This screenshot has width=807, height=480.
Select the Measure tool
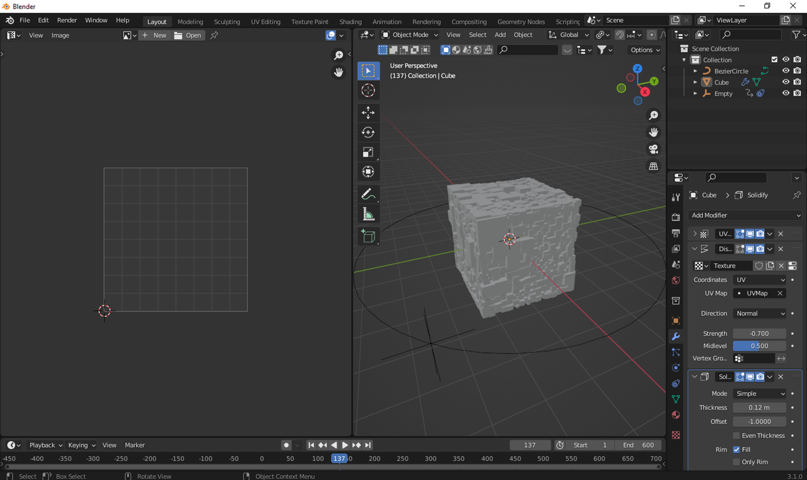click(368, 214)
